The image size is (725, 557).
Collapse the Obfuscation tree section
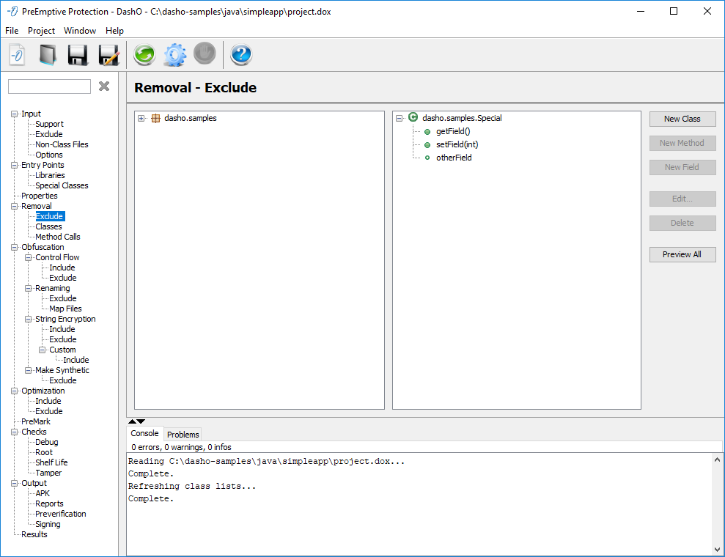click(15, 248)
